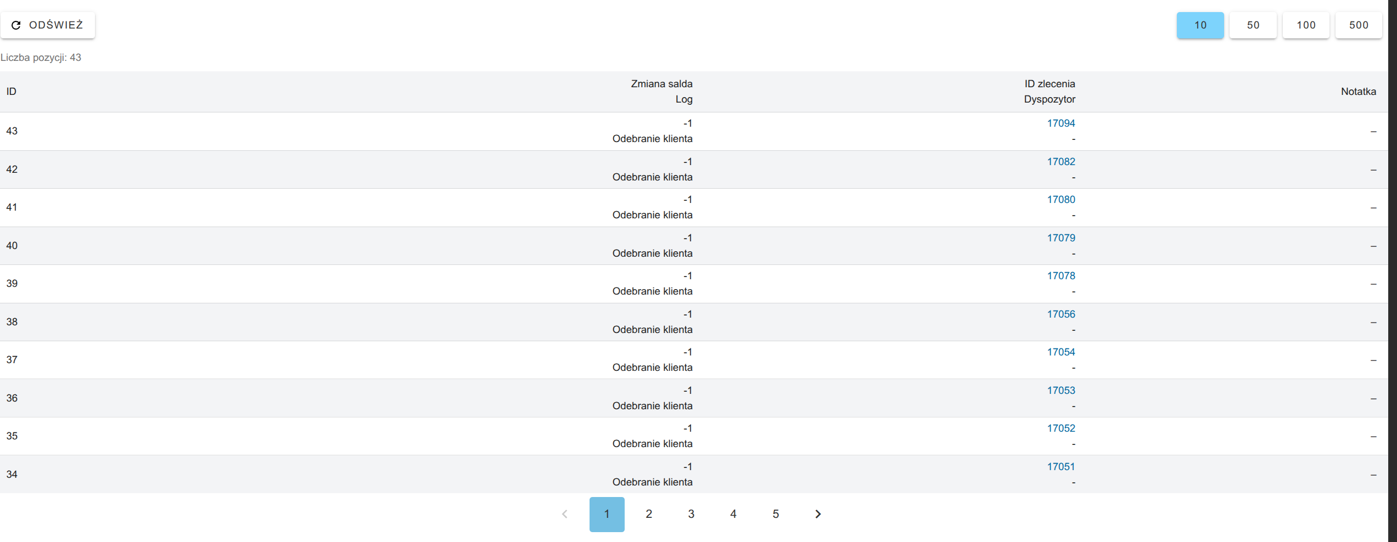The image size is (1397, 542).
Task: Open order link 17082
Action: (1061, 162)
